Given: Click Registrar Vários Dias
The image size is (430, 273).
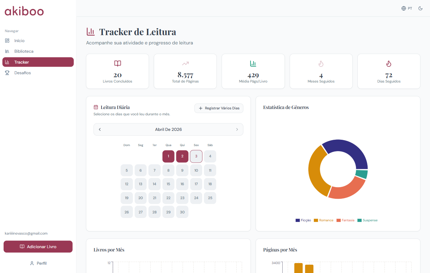Looking at the screenshot, I should coord(219,108).
